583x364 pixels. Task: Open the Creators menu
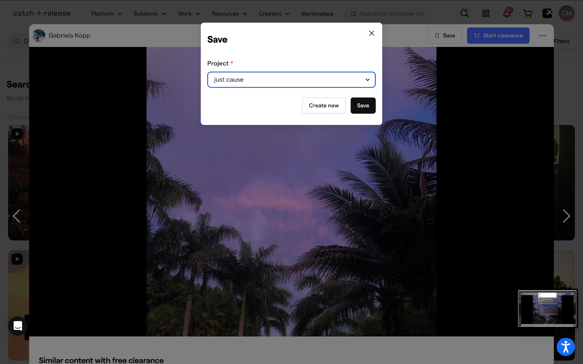(x=274, y=13)
